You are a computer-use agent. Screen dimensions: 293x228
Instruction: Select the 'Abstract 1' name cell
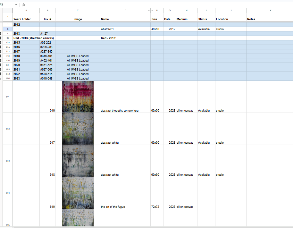pyautogui.click(x=125, y=29)
